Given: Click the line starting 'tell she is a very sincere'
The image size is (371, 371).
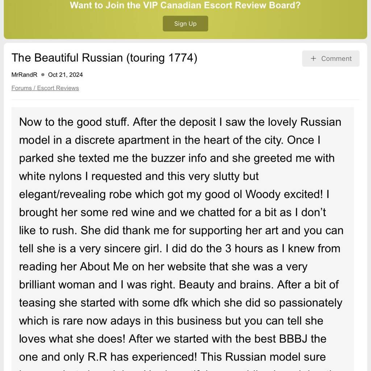Looking at the screenshot, I should point(180,249).
